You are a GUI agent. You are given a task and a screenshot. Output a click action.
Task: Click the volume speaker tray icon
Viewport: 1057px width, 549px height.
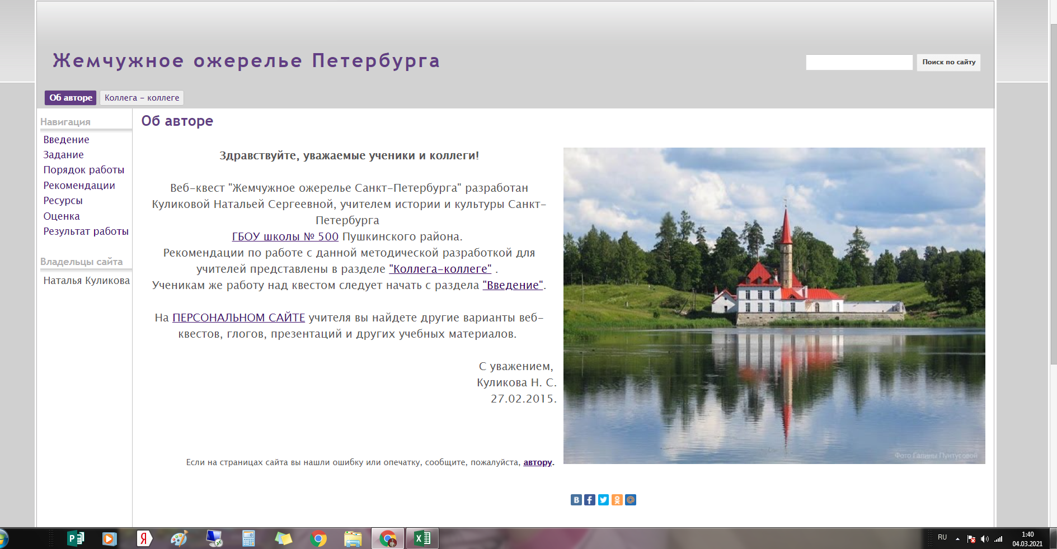click(x=984, y=539)
